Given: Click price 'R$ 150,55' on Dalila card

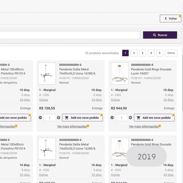Looking at the screenshot, I should point(47,108).
